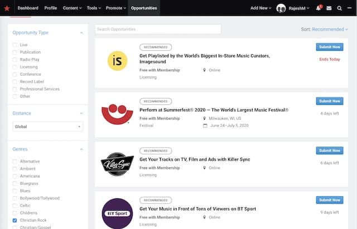
Task: Check the Record Label filter
Action: pyautogui.click(x=15, y=82)
